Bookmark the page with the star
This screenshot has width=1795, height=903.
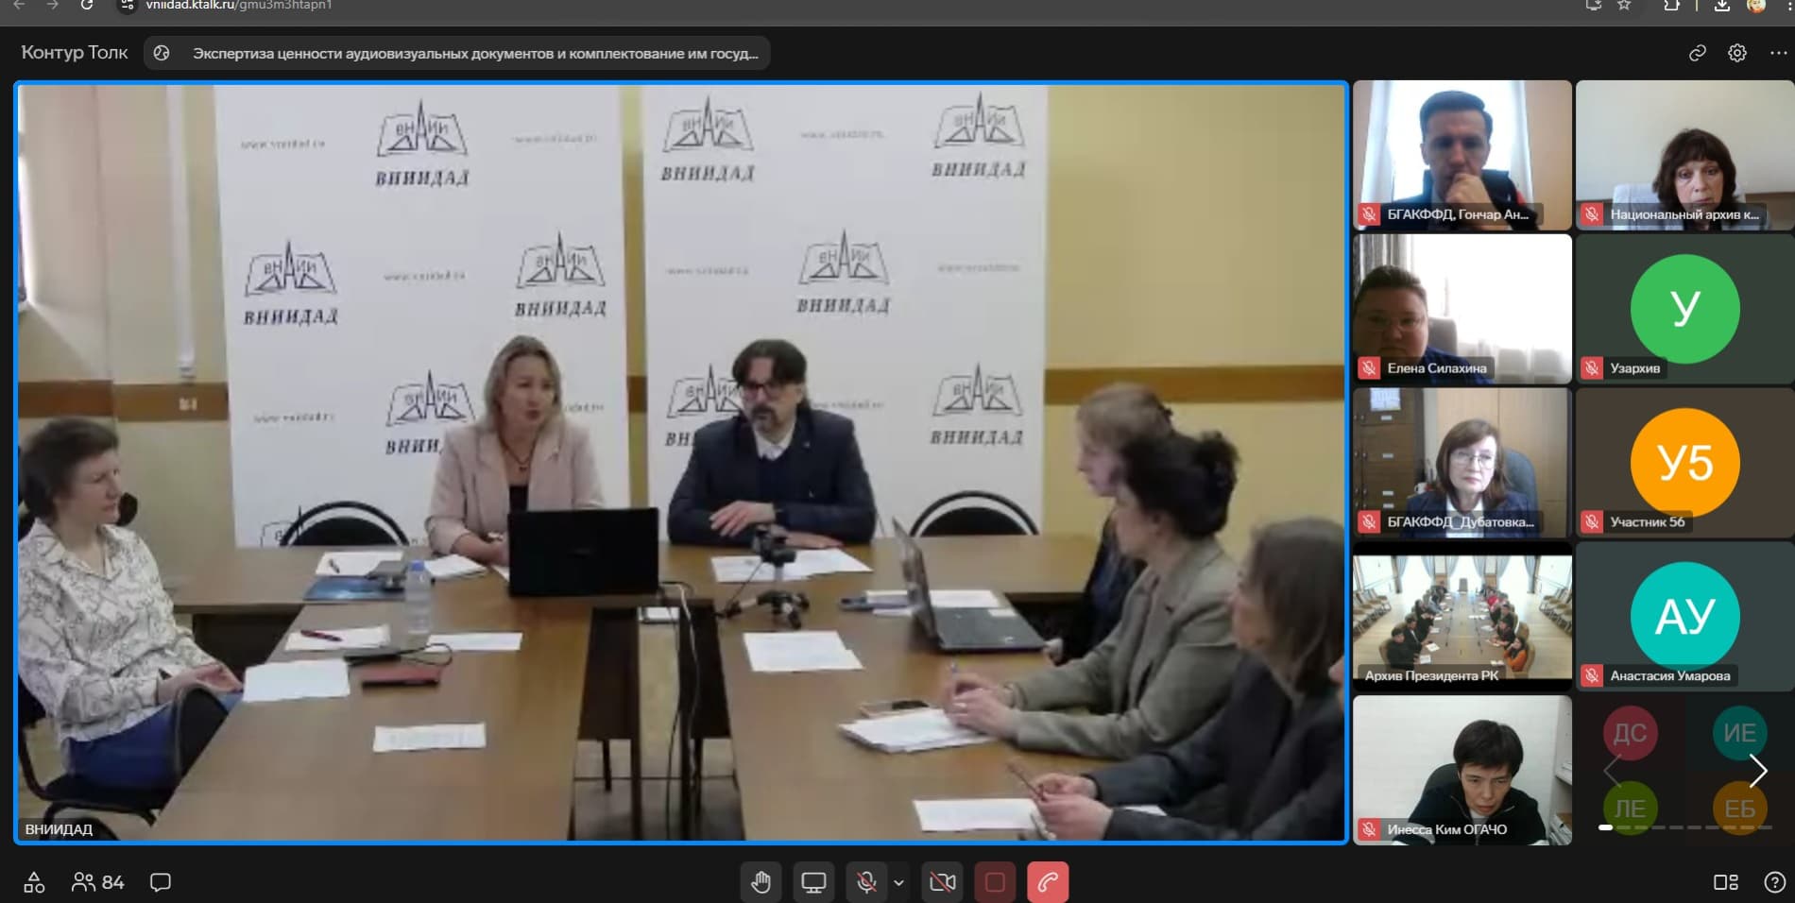point(1624,6)
